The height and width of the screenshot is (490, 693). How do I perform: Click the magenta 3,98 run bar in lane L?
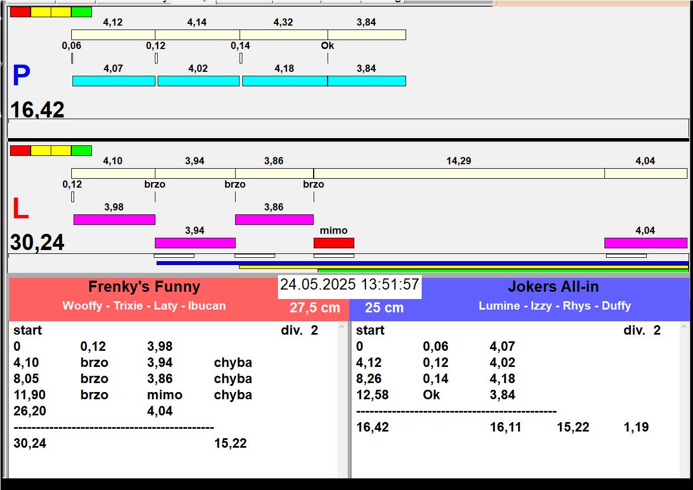114,219
